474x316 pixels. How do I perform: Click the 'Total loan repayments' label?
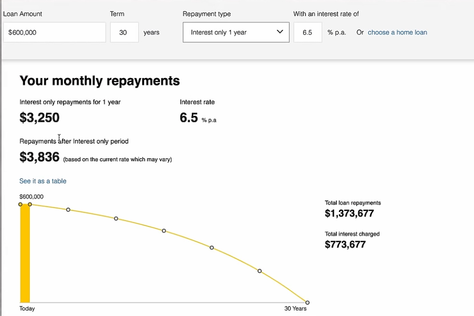click(353, 203)
